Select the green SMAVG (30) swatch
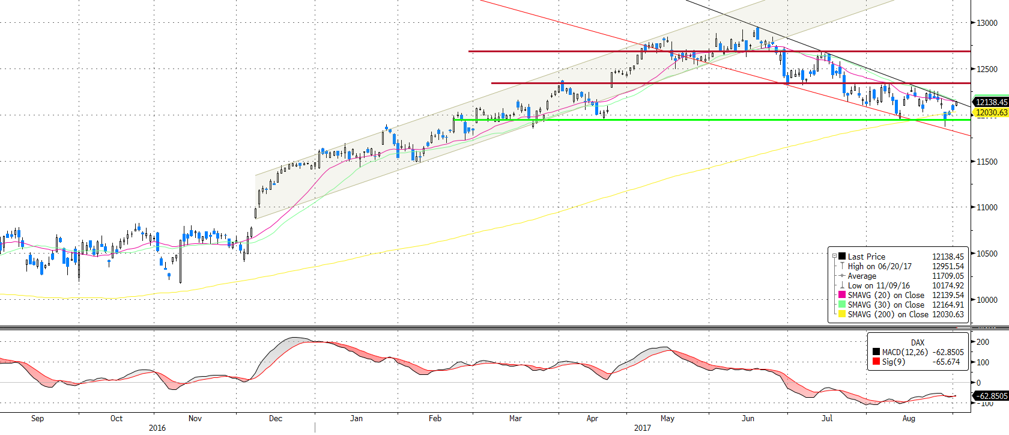Screen dimensions: 1009x435 point(842,305)
